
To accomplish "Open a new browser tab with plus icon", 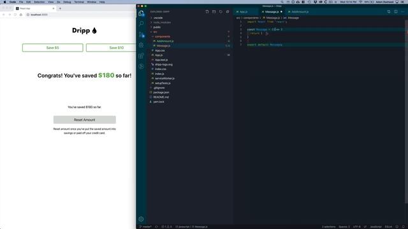I will (x=60, y=8).
